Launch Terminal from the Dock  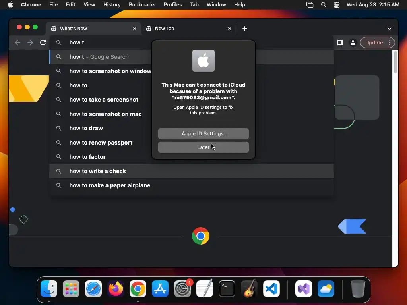pyautogui.click(x=227, y=289)
